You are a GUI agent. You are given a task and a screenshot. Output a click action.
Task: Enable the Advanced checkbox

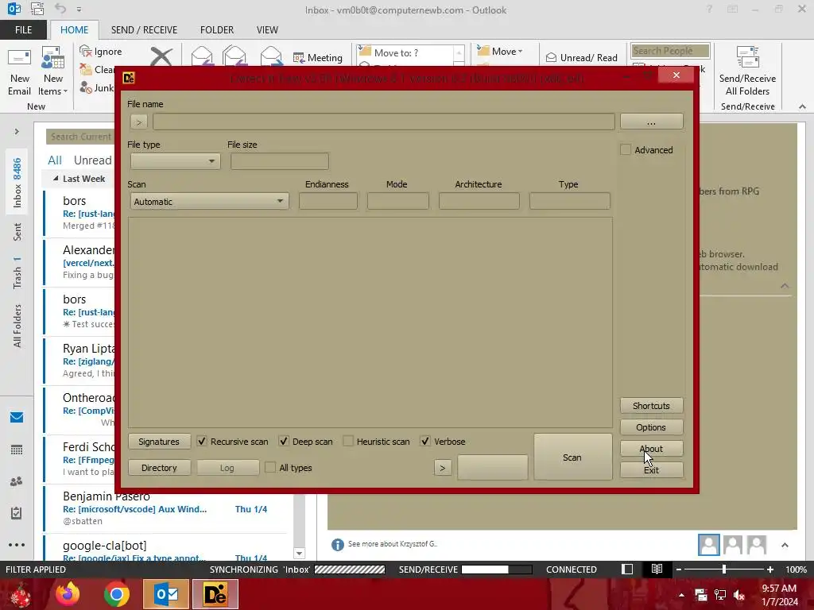[626, 150]
